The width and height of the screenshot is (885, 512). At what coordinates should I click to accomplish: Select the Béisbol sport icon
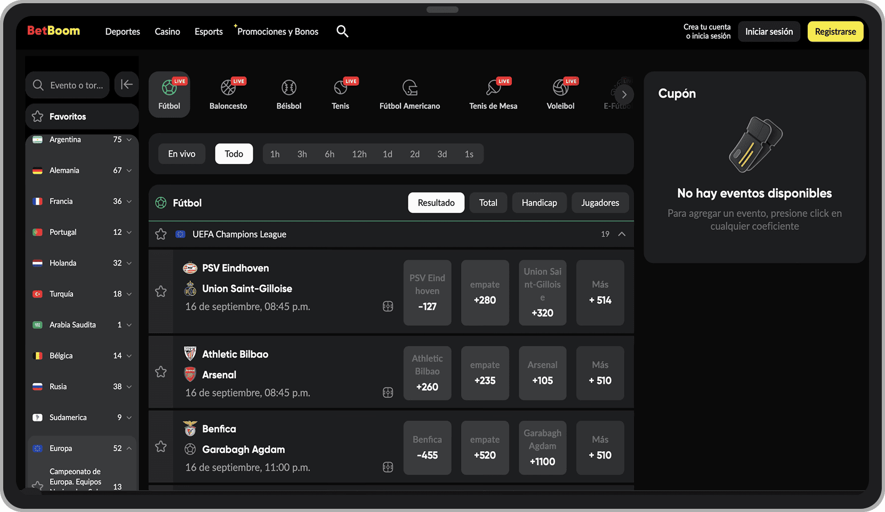pyautogui.click(x=289, y=95)
